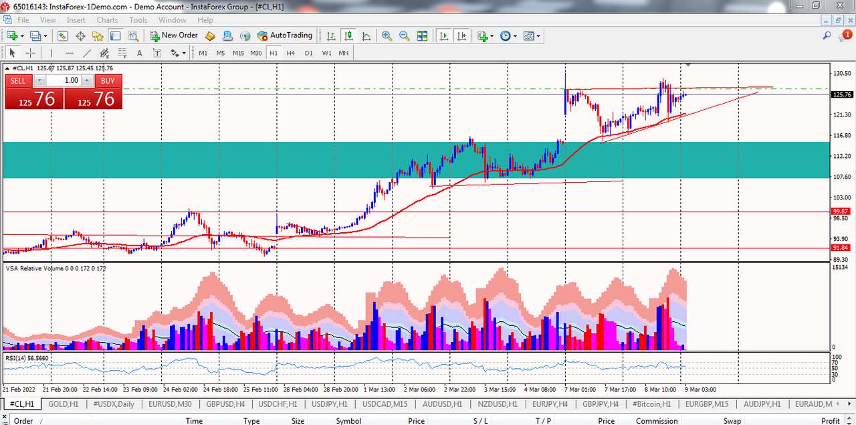856x425 pixels.
Task: Open the Market Watch window icon
Action: coord(63,35)
